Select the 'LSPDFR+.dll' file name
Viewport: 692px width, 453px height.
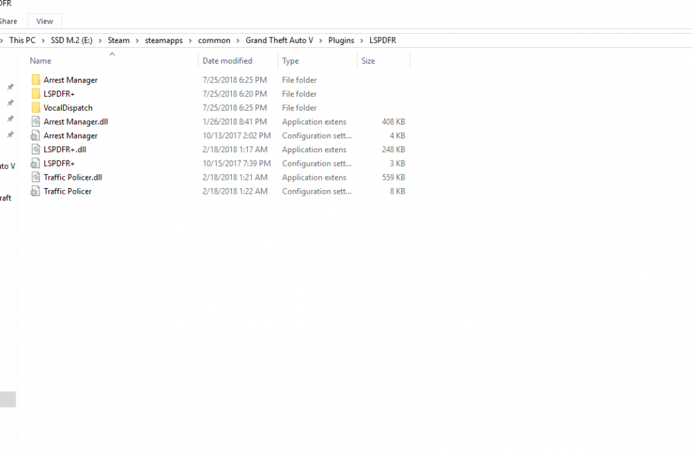pyautogui.click(x=65, y=149)
